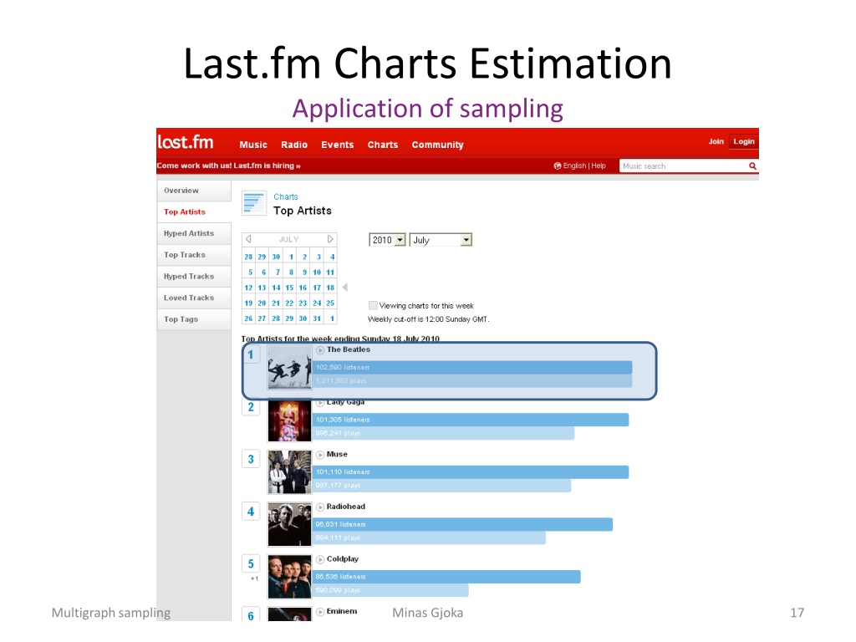Click The Beatles artist name
The width and height of the screenshot is (856, 642).
[x=349, y=349]
